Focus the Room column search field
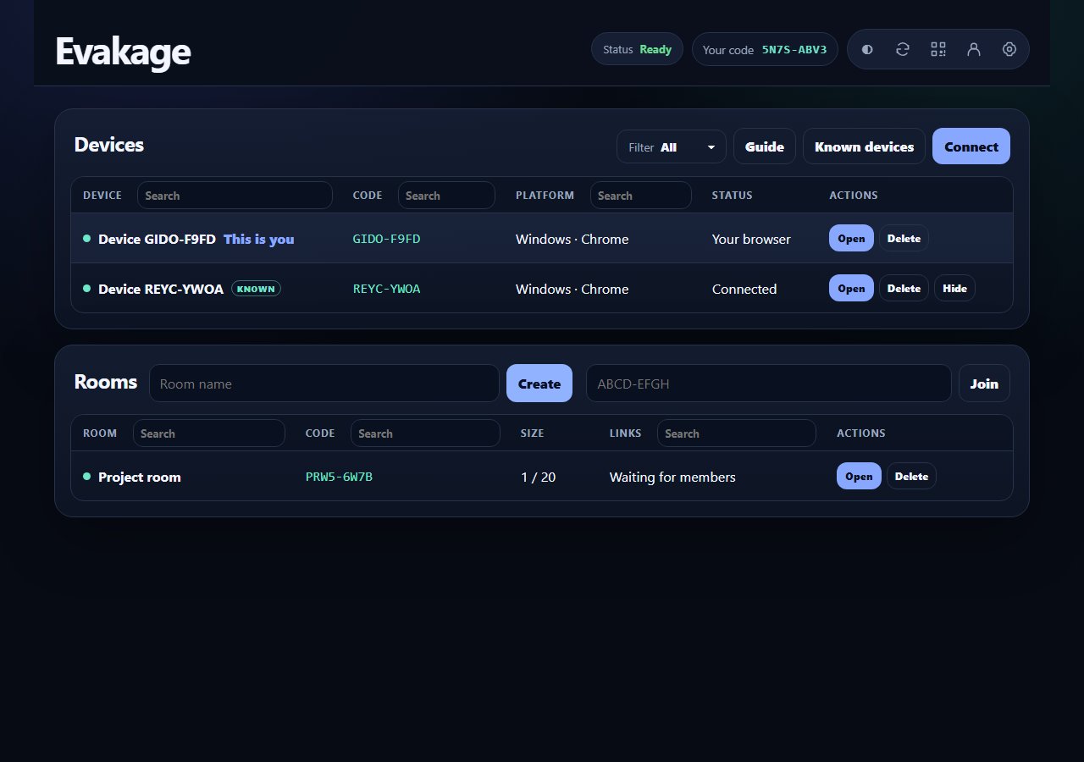The height and width of the screenshot is (762, 1084). click(209, 433)
